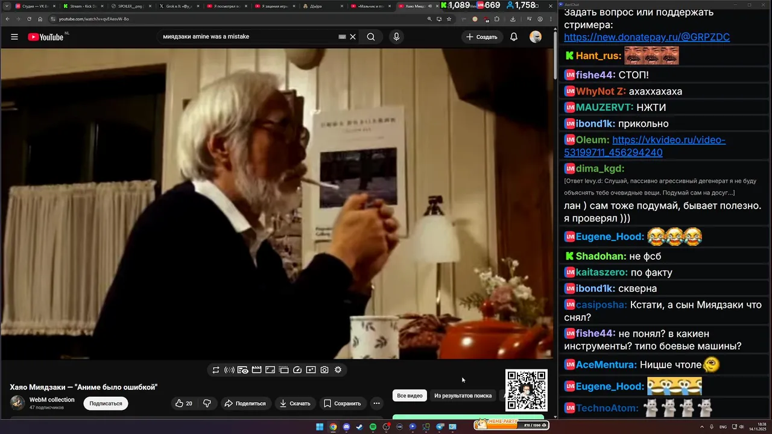772x434 pixels.
Task: Open the donatepay.ru link in chat
Action: (647, 37)
